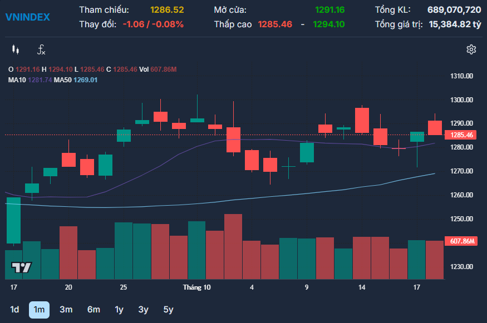Screen dimensions: 487x323
Task: Click the Tháng 10 date on the time axis
Action: pos(197,287)
